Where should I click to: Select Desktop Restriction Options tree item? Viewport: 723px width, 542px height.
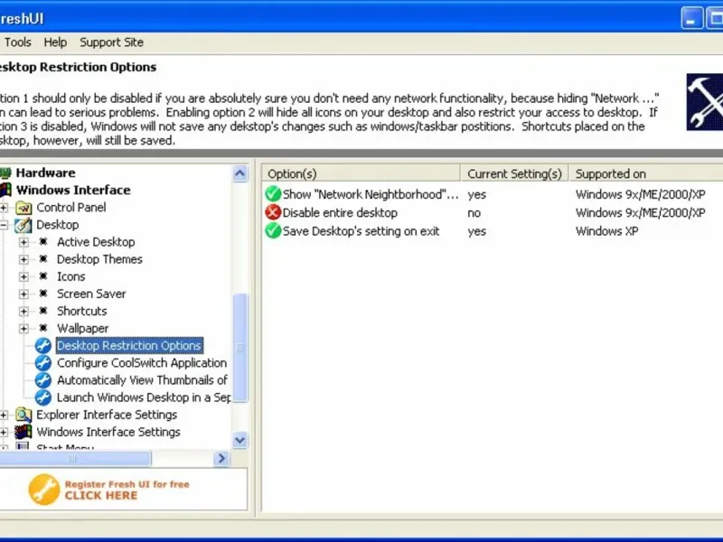tap(129, 346)
